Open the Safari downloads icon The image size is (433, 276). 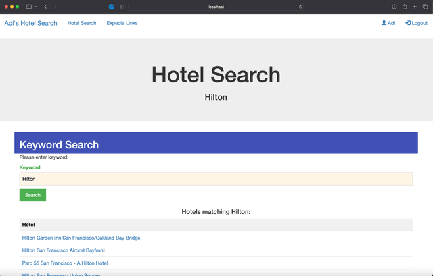(394, 7)
